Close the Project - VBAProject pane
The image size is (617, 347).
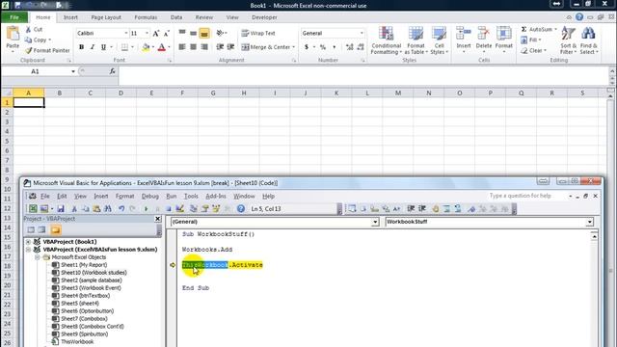tap(157, 219)
